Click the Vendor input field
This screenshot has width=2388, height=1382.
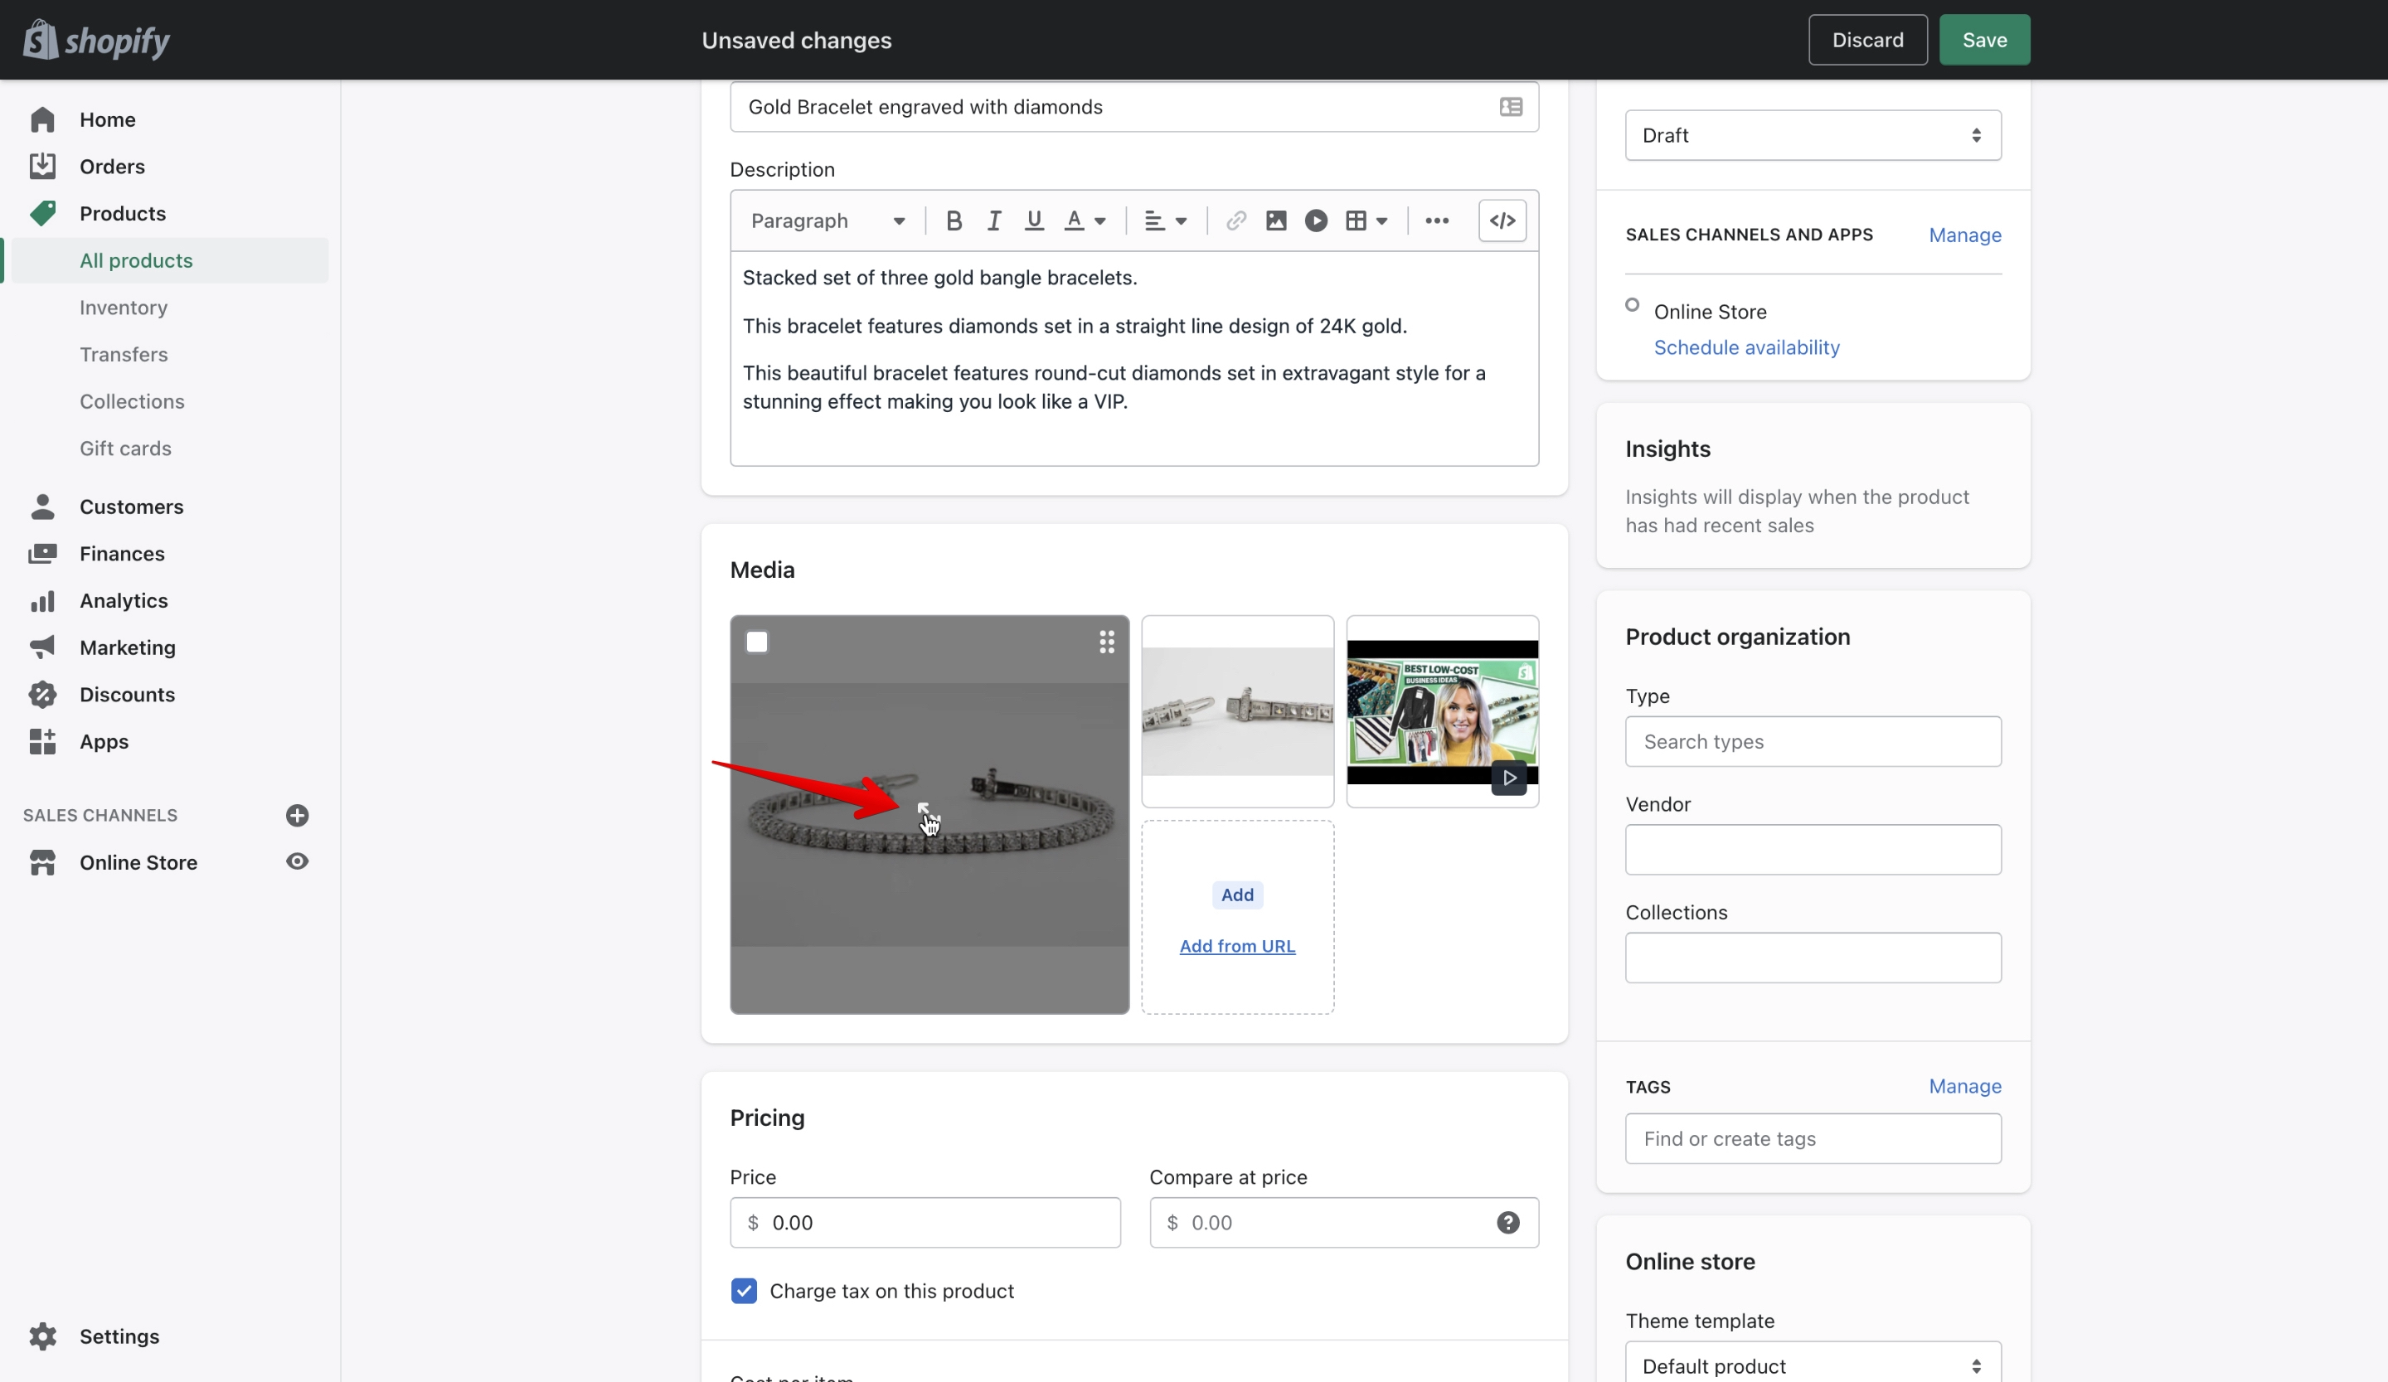pyautogui.click(x=1812, y=850)
